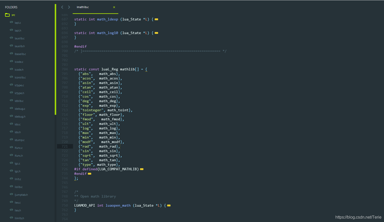Expand the folded math_ldexp function body
Viewport: 384px width, 222px height.
pyautogui.click(x=157, y=19)
